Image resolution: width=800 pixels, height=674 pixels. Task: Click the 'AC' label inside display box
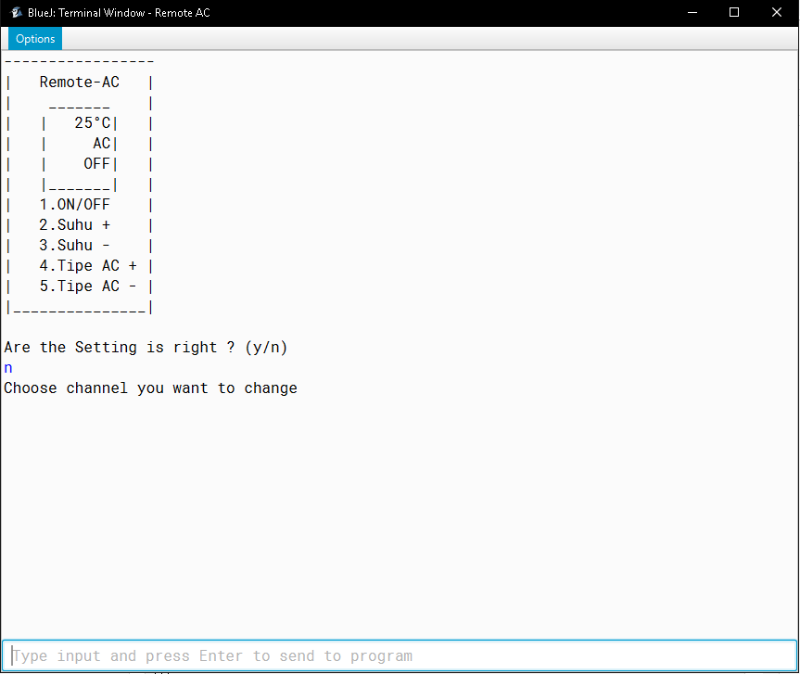[x=102, y=144]
